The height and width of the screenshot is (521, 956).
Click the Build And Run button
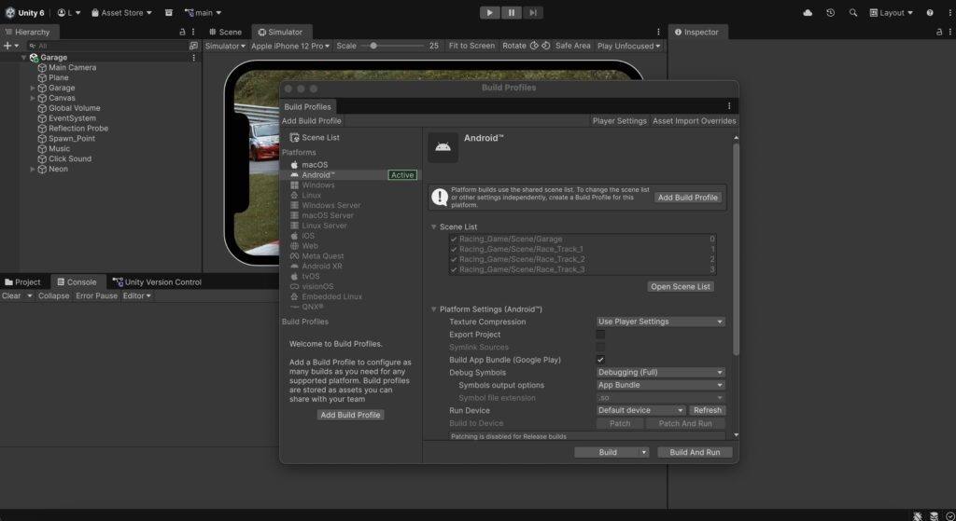pos(695,452)
